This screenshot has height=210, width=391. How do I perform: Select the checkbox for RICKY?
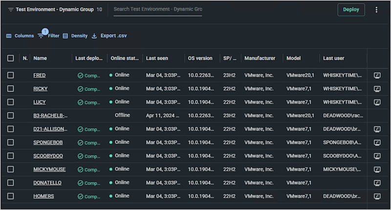(11, 89)
